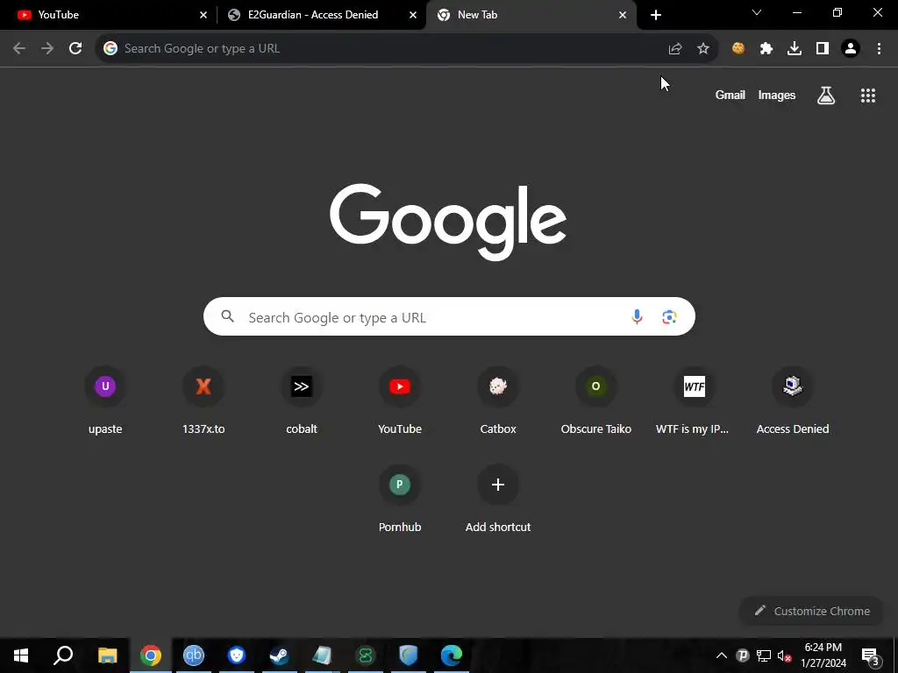Open network tray icon
The height and width of the screenshot is (673, 898).
(764, 655)
